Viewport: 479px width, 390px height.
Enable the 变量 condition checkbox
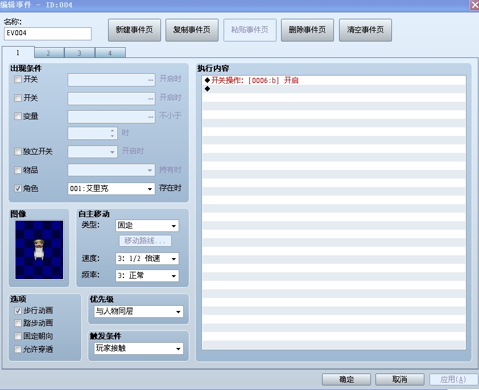18,117
